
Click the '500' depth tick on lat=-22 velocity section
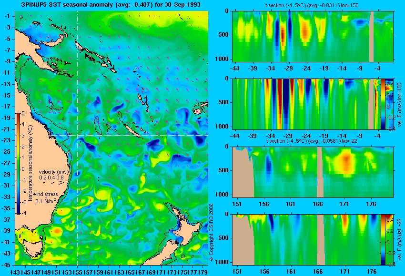223,238
